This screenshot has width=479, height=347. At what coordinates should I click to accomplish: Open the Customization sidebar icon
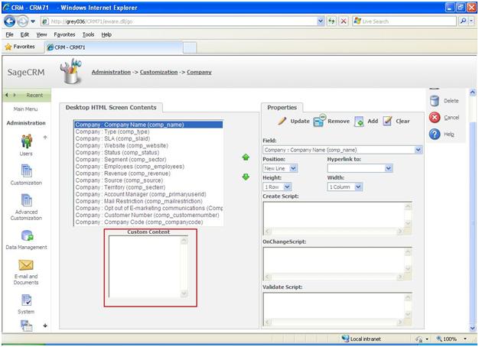point(26,171)
